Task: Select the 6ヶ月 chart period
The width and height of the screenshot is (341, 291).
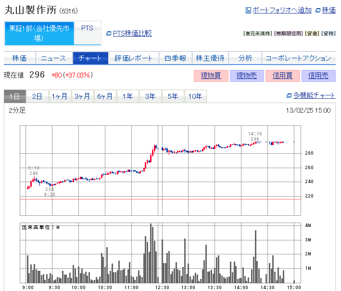Action: coord(105,96)
